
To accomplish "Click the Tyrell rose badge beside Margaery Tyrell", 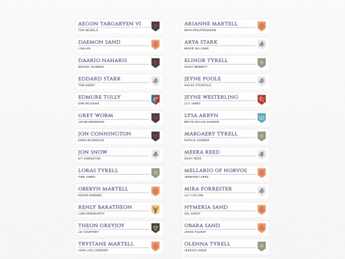I will (x=261, y=136).
